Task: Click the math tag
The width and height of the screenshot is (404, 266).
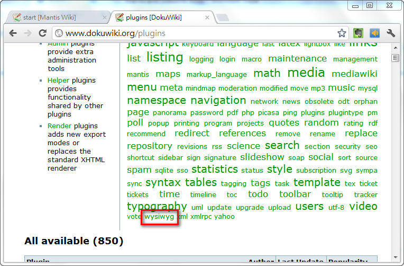Action: 267,73
